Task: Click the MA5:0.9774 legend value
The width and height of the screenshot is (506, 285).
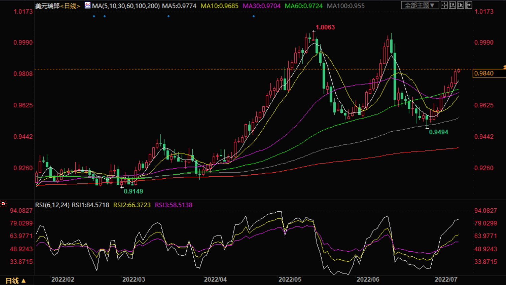Action: (179, 6)
